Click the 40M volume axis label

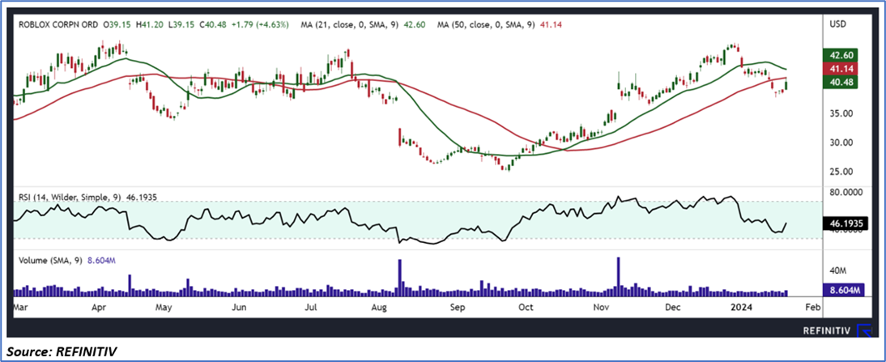[x=837, y=270]
